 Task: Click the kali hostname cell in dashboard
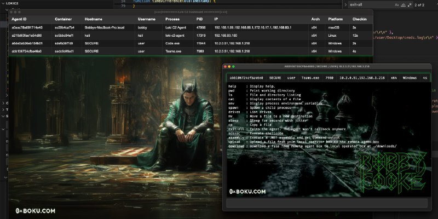click(88, 36)
